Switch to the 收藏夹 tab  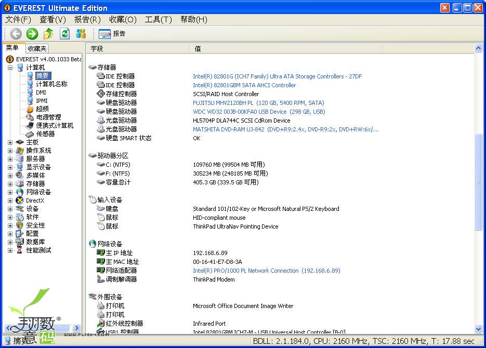coord(37,48)
